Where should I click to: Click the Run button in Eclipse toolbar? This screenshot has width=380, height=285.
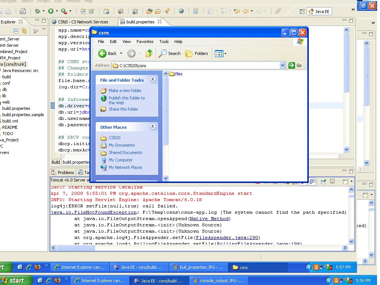(x=51, y=11)
